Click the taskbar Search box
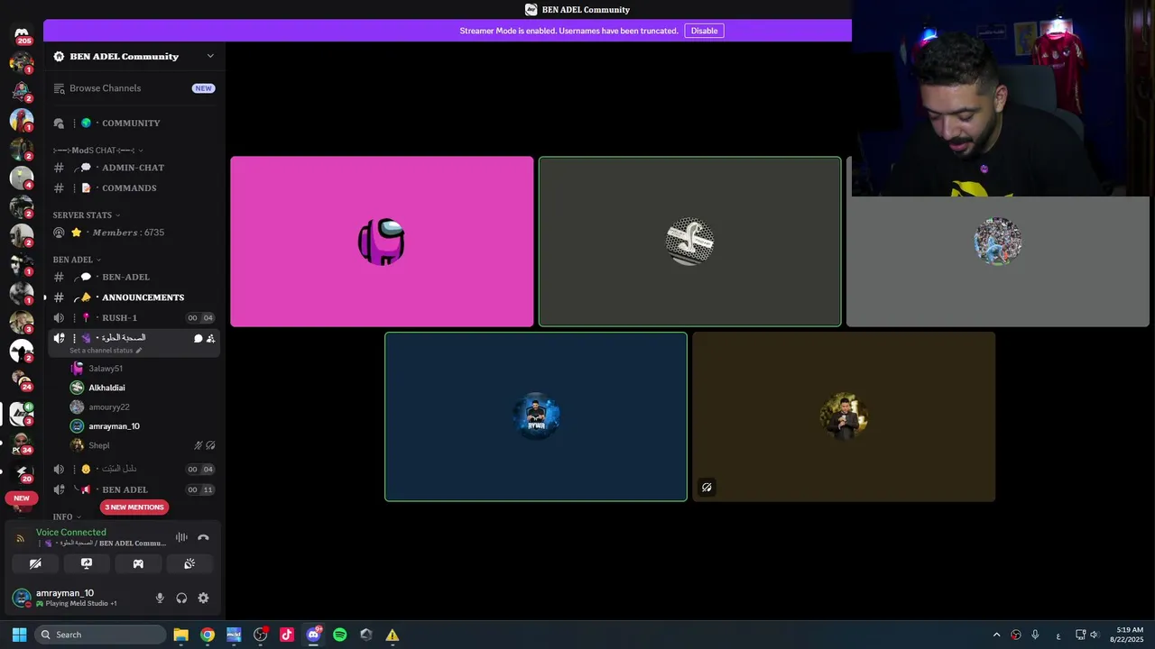The height and width of the screenshot is (649, 1155). click(x=101, y=635)
